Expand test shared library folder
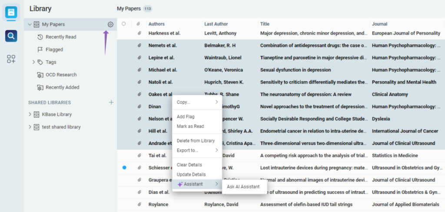 [x=30, y=127]
